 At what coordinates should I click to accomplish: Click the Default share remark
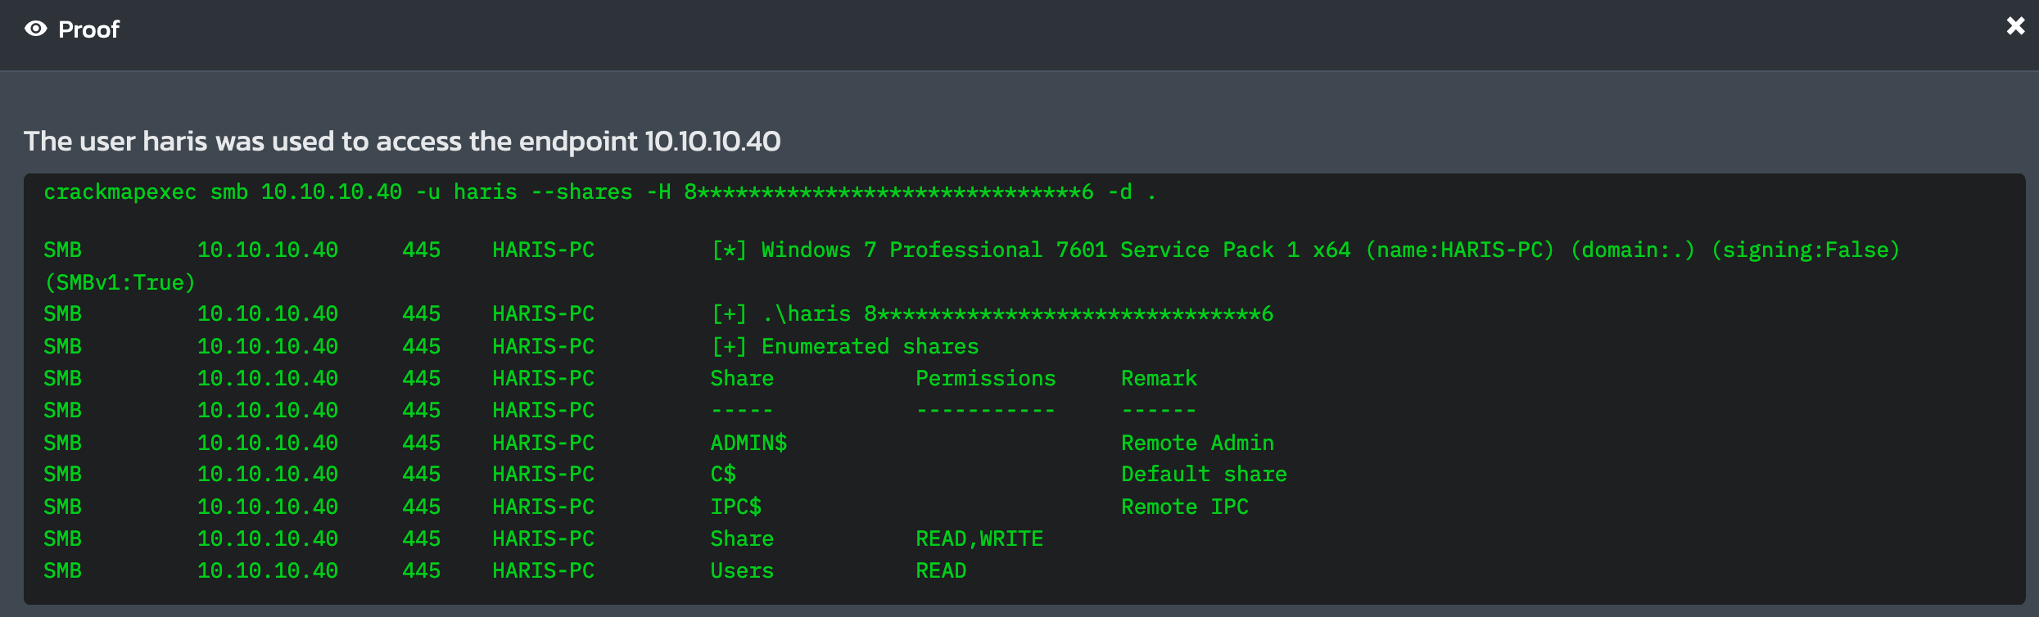pos(1204,474)
